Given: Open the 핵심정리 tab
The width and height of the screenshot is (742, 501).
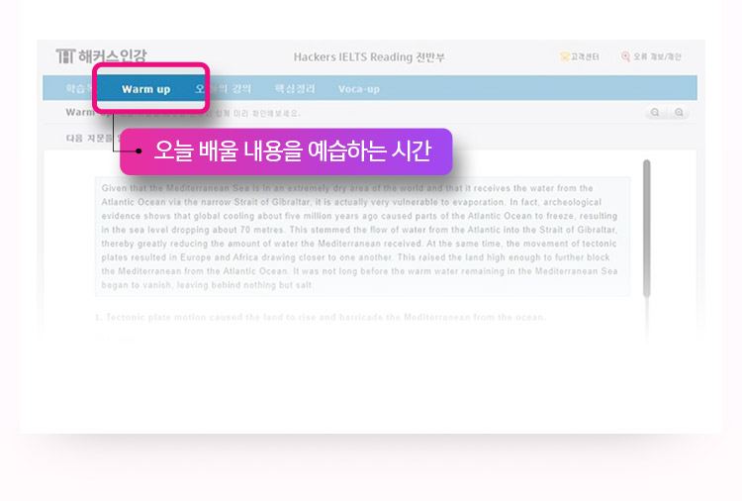Looking at the screenshot, I should point(295,89).
